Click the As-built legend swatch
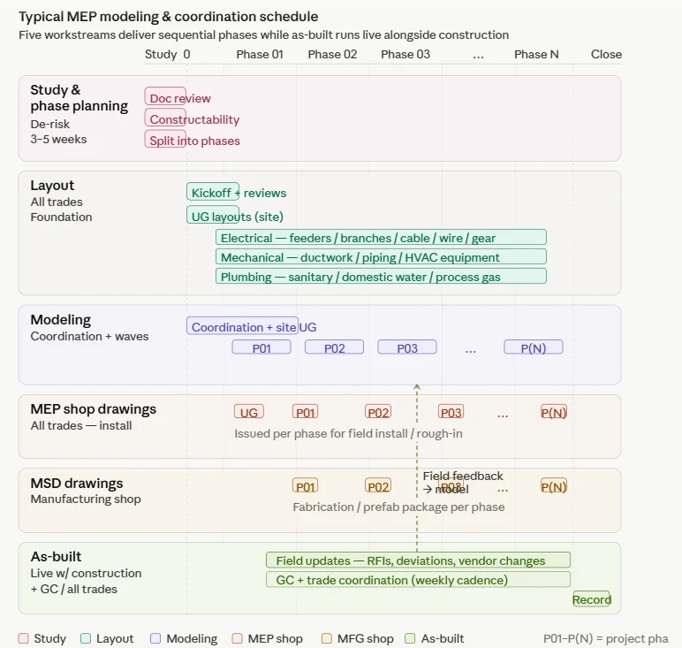The width and height of the screenshot is (682, 648). (x=410, y=638)
